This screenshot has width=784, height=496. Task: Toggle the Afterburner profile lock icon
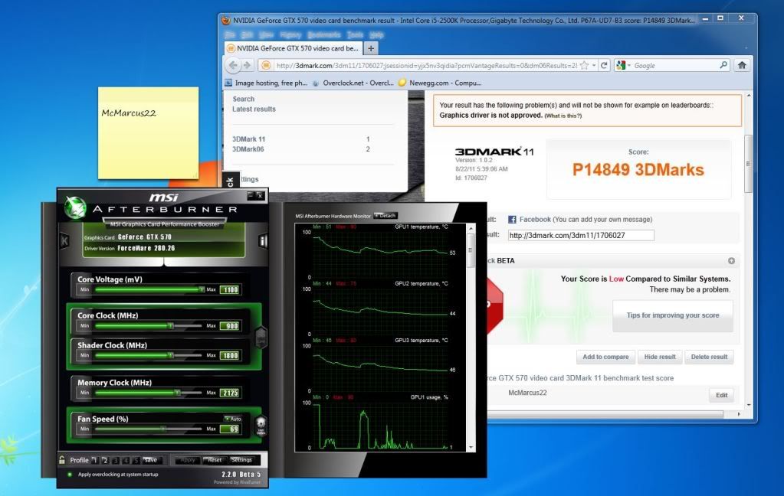(62, 459)
